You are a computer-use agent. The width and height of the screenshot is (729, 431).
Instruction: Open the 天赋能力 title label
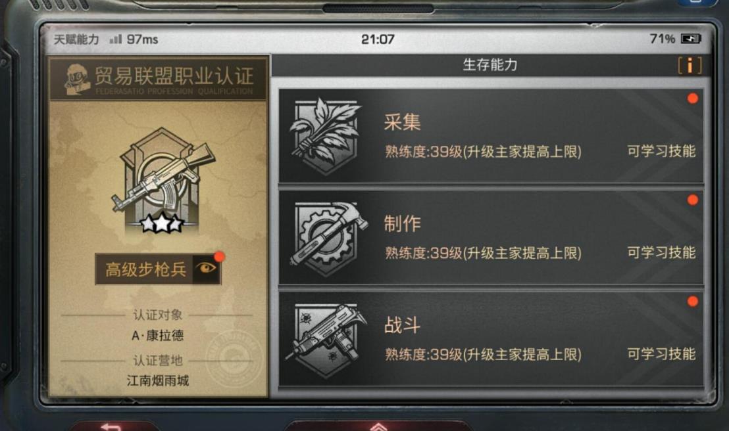point(77,39)
